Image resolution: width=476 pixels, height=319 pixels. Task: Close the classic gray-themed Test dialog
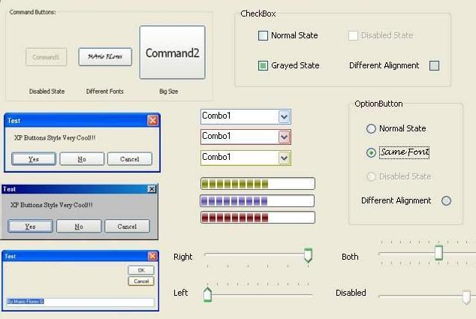pyautogui.click(x=152, y=190)
